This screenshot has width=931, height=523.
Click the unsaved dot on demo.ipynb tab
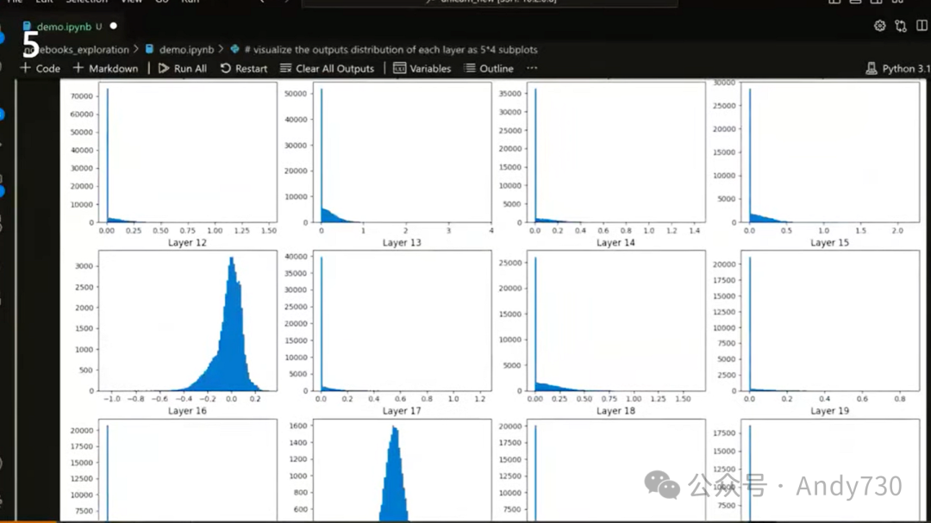114,26
